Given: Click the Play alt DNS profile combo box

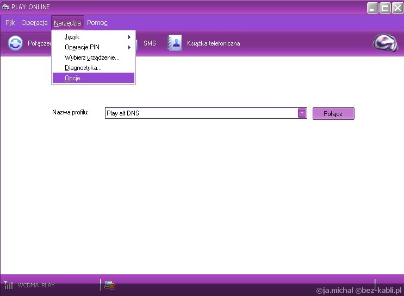Looking at the screenshot, I should [206, 113].
